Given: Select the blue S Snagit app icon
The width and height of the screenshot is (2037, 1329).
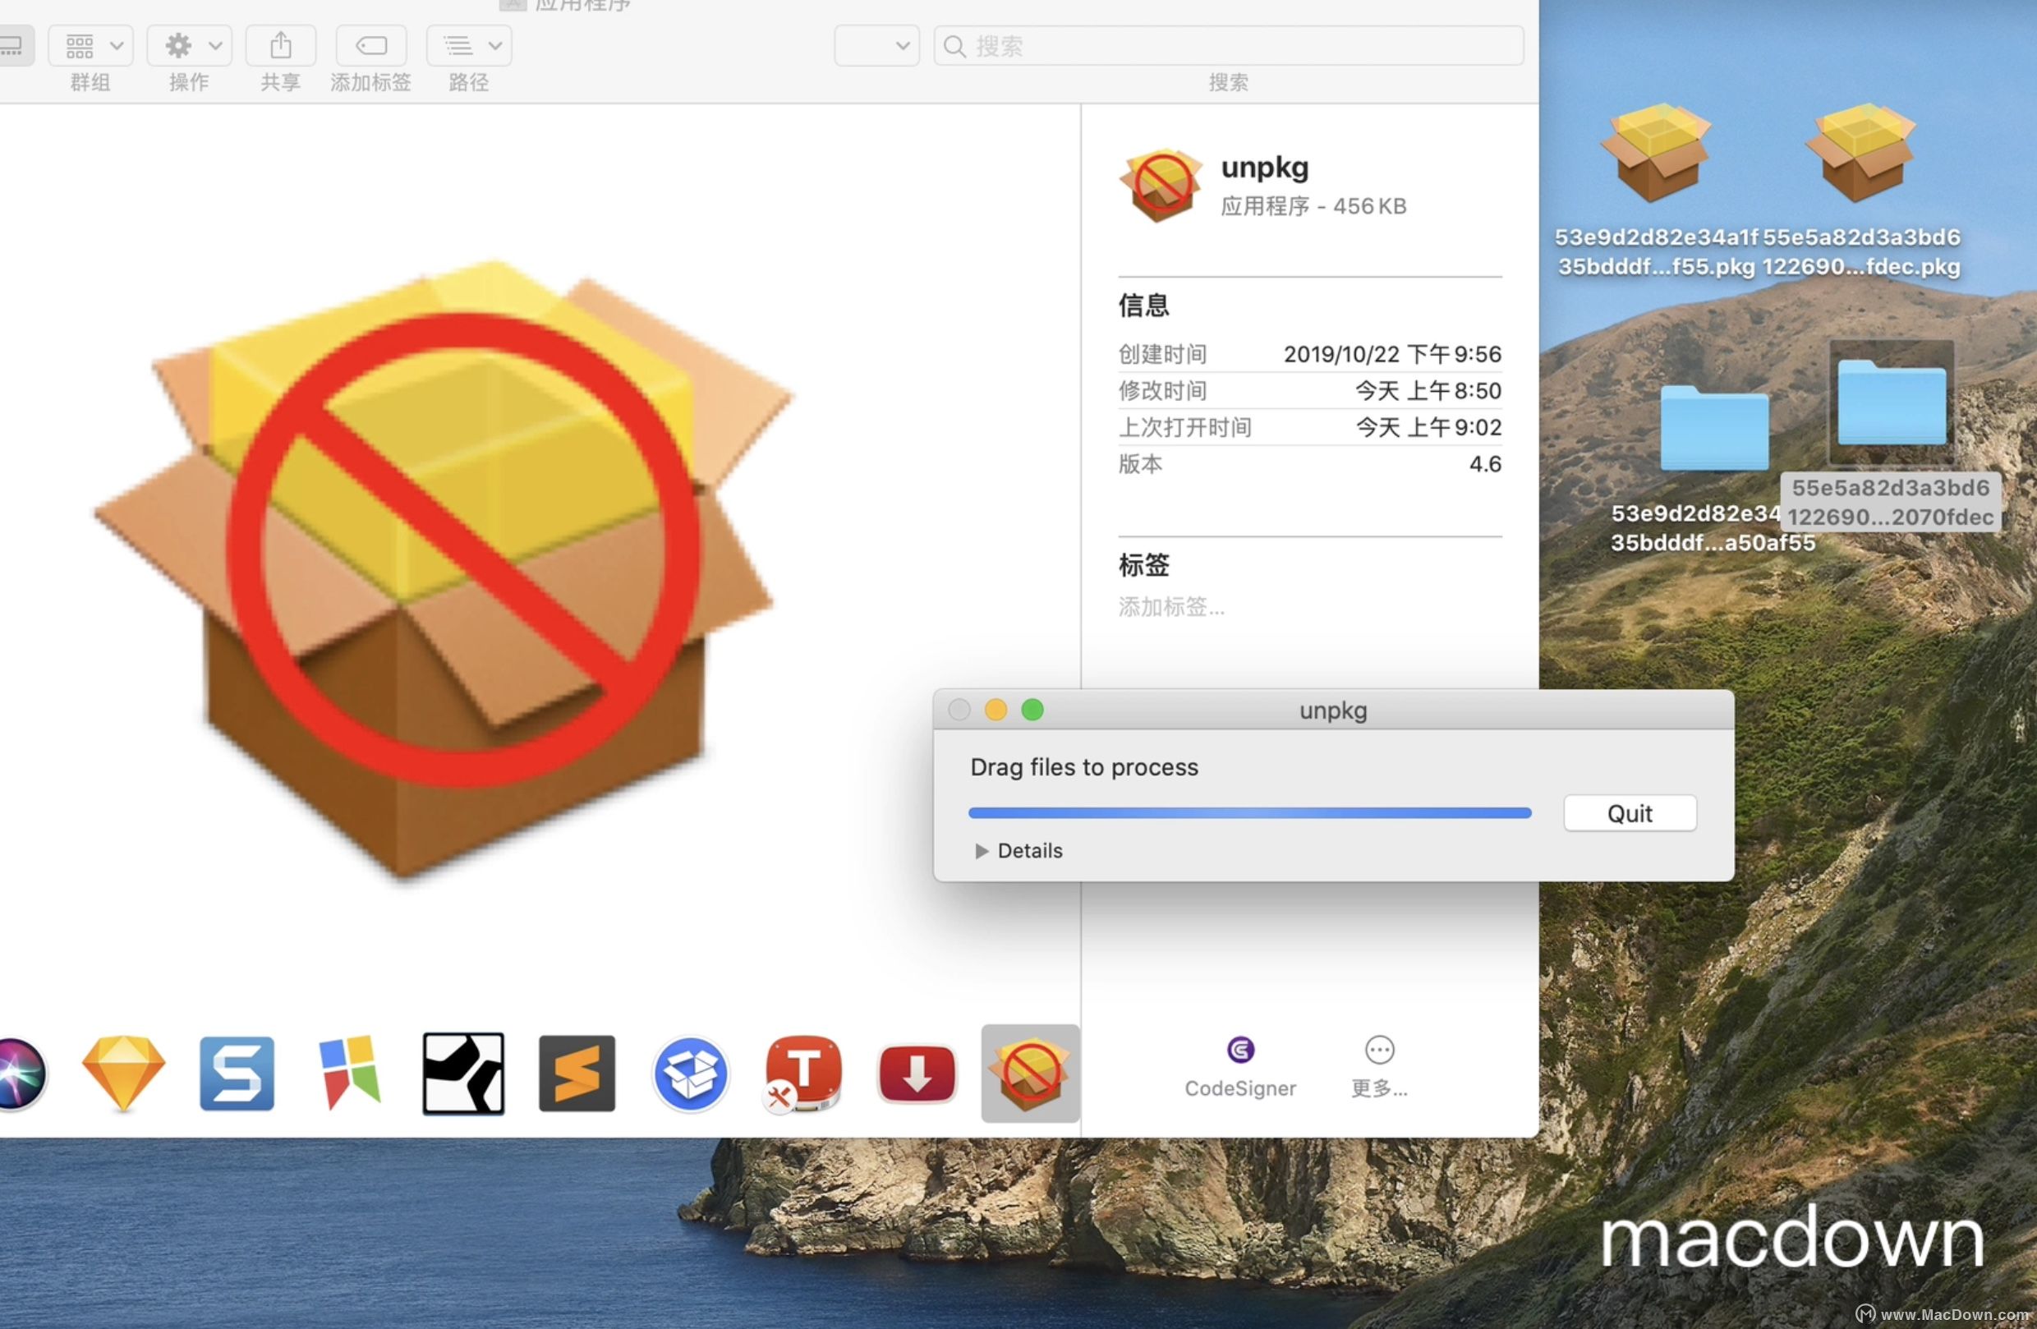Looking at the screenshot, I should tap(237, 1073).
